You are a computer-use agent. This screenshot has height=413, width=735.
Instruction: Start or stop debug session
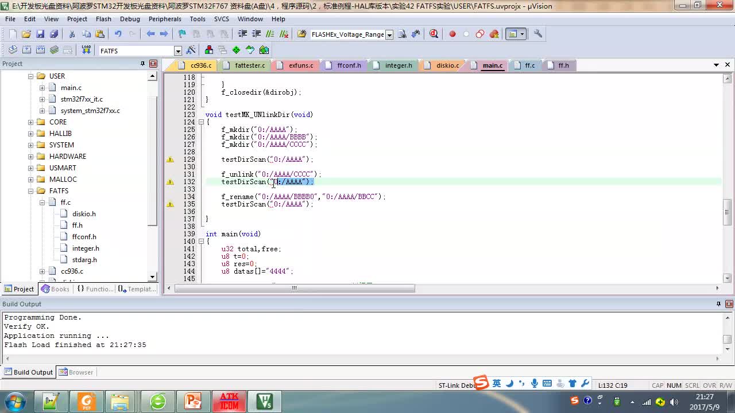(x=434, y=34)
